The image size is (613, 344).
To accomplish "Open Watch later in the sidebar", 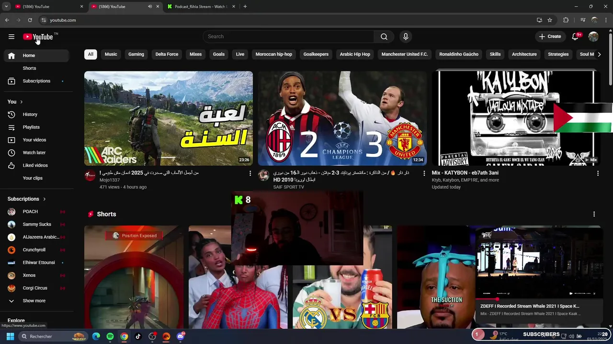I will (x=36, y=152).
